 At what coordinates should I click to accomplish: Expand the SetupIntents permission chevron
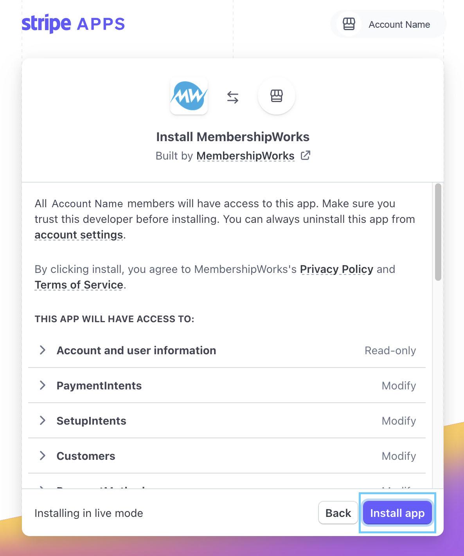click(x=43, y=421)
